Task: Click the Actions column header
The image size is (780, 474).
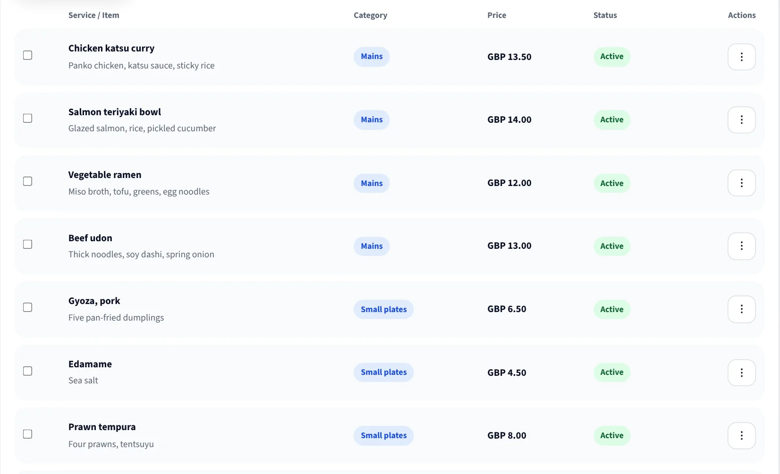Action: (742, 15)
